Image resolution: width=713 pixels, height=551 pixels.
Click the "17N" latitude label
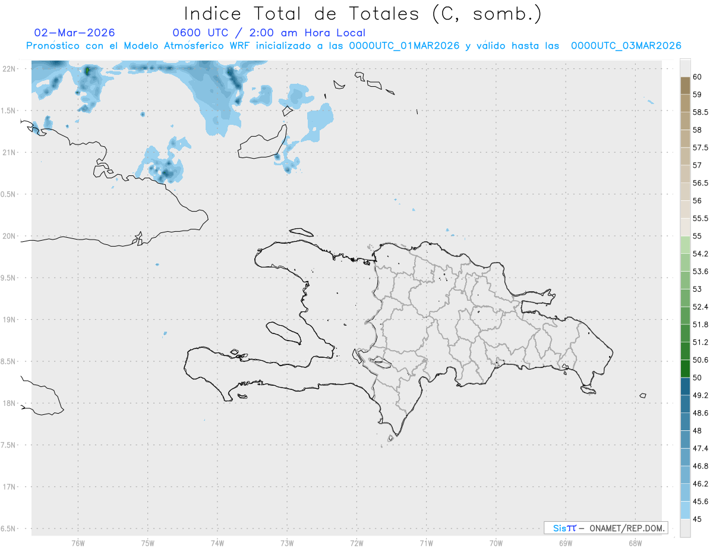pos(9,487)
